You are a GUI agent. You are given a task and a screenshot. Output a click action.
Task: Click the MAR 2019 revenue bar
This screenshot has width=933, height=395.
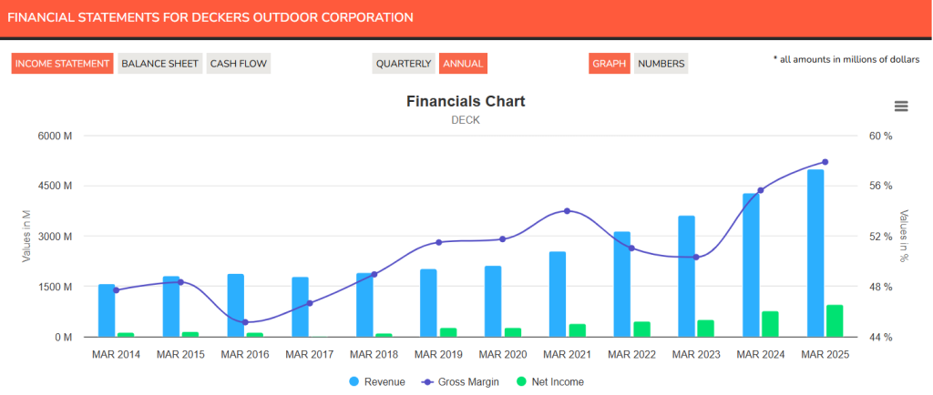click(x=428, y=303)
